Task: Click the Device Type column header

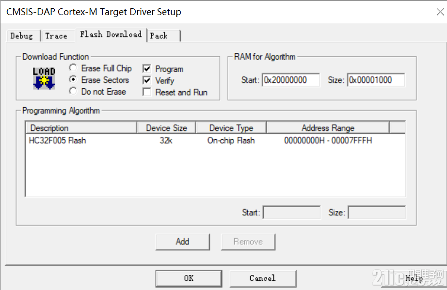Action: 231,128
